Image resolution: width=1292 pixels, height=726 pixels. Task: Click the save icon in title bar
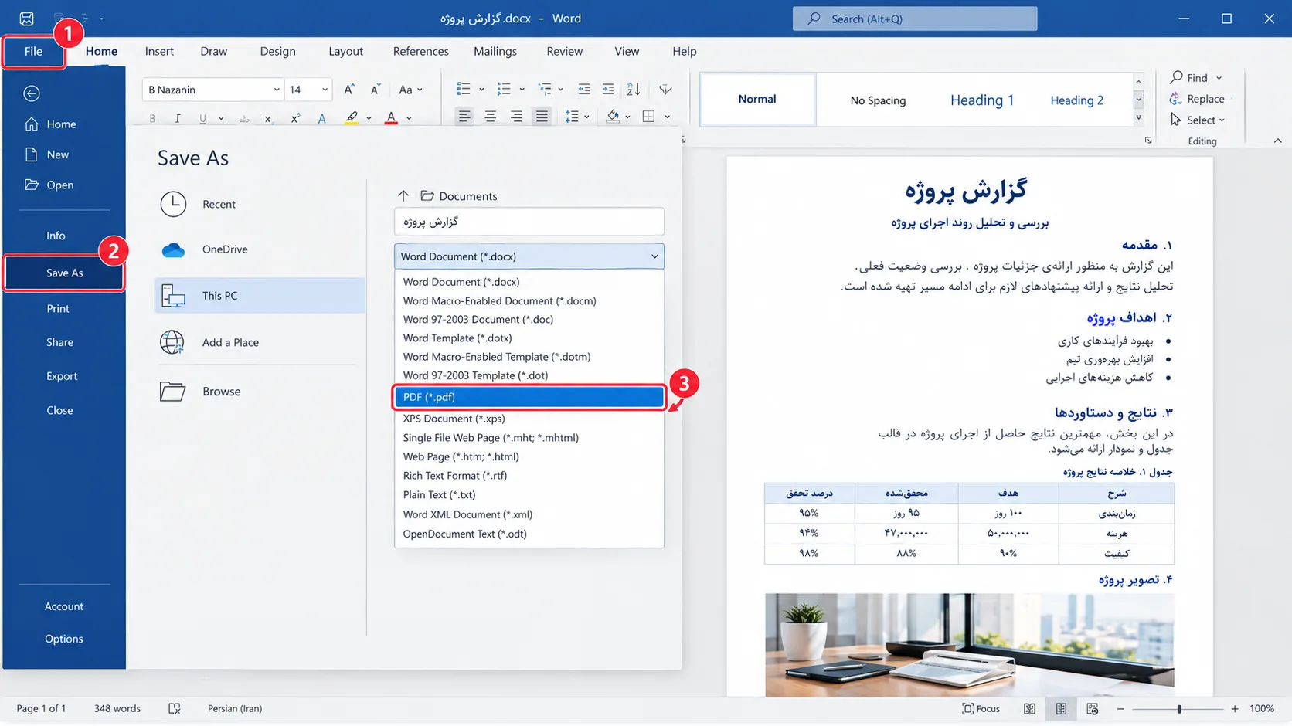(26, 19)
